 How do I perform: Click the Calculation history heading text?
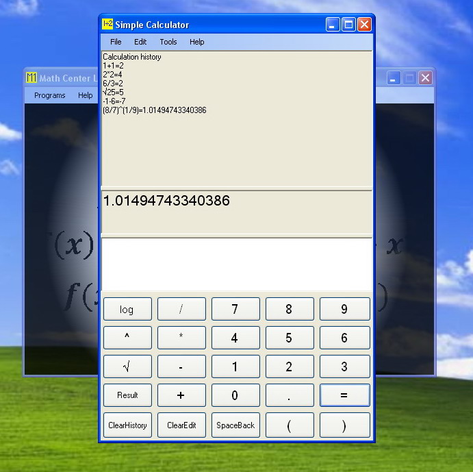coord(132,57)
